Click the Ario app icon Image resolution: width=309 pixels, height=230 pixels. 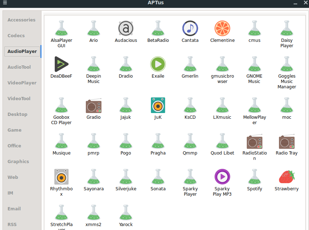tap(93, 28)
